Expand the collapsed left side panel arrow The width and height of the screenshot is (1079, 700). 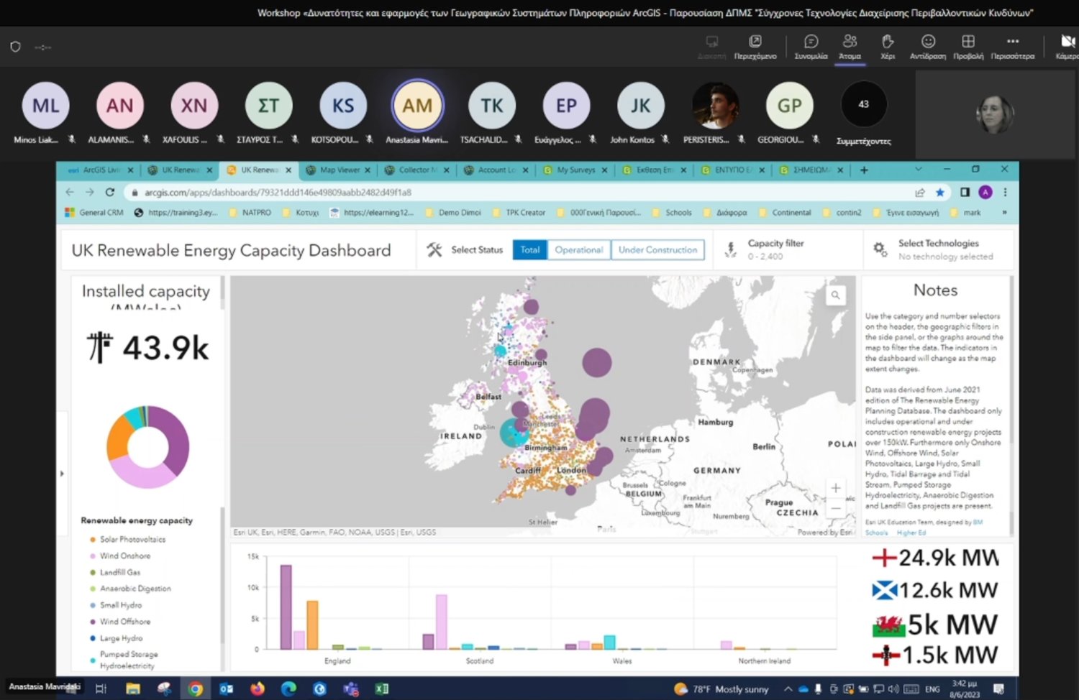coord(62,474)
